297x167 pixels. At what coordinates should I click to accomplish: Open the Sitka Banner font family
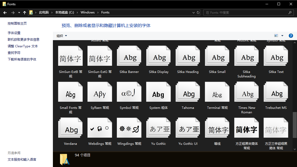129,56
